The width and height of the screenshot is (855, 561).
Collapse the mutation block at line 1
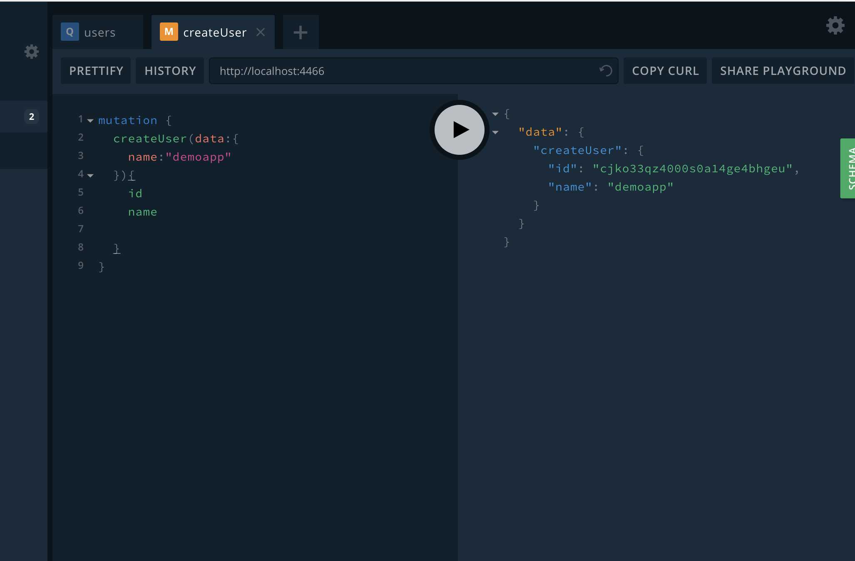point(90,121)
